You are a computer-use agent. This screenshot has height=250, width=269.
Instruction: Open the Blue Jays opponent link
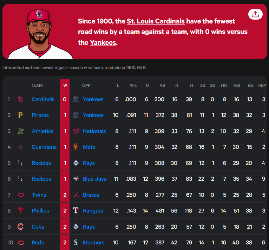94,179
